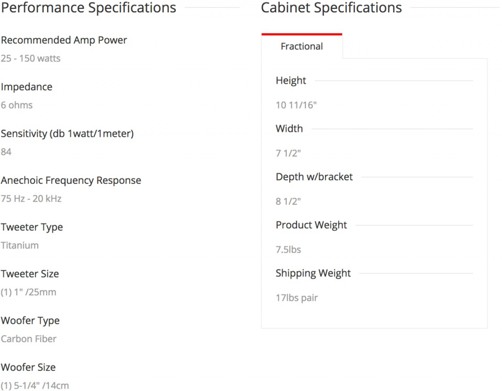Click the Carbon Fiber value
The height and width of the screenshot is (391, 502).
(28, 339)
